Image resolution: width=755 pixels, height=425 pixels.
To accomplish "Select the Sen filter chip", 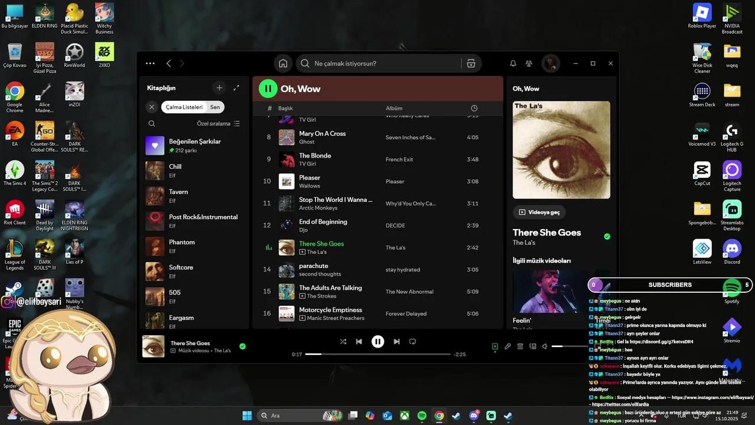I will pyautogui.click(x=215, y=107).
